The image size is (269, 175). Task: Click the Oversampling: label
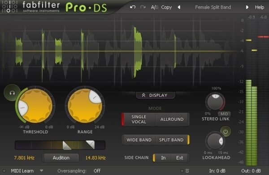click(x=72, y=171)
